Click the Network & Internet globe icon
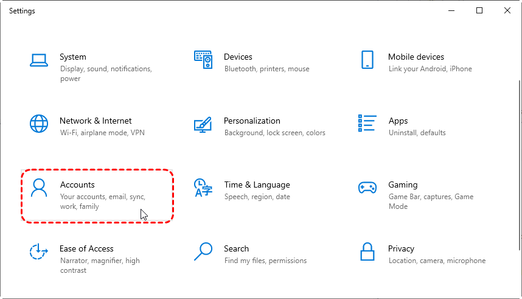 [x=39, y=124]
